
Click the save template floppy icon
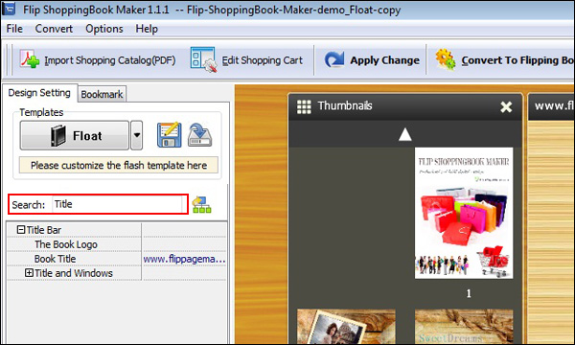[169, 135]
